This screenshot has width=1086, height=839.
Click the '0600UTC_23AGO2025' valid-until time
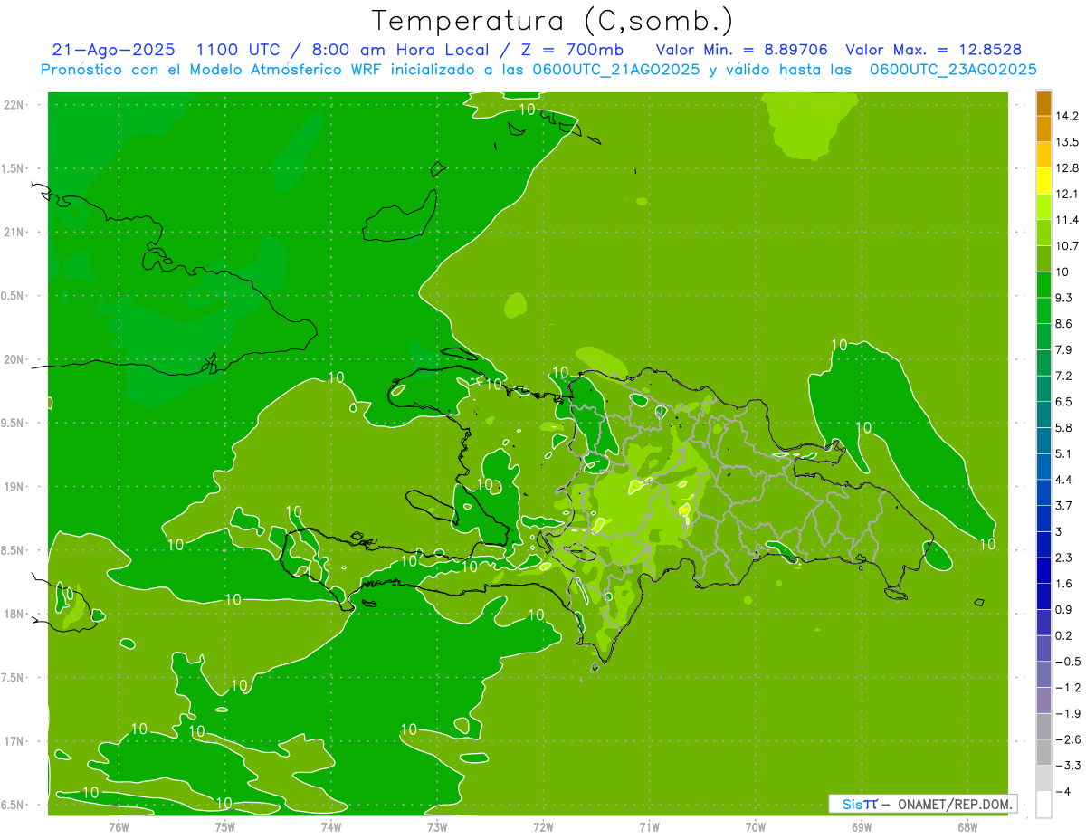(953, 70)
